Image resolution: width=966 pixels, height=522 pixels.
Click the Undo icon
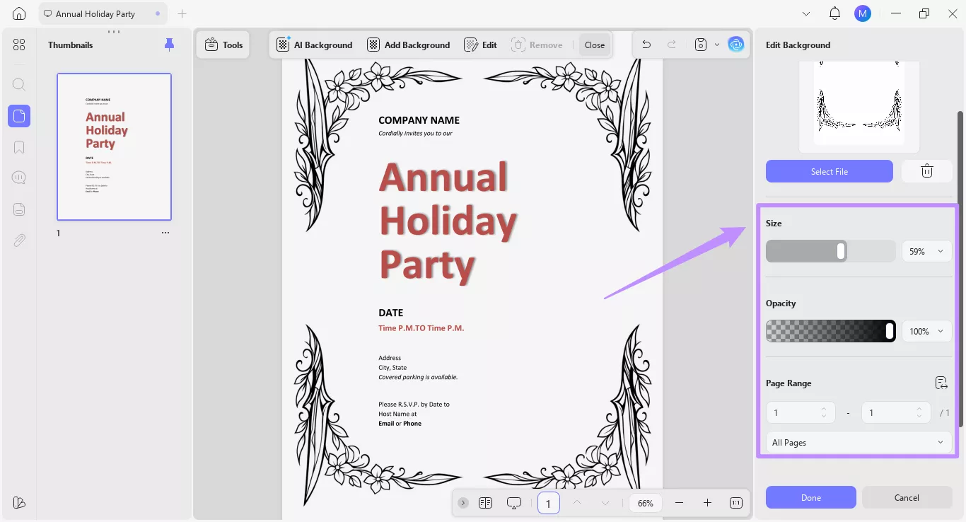[x=646, y=44]
